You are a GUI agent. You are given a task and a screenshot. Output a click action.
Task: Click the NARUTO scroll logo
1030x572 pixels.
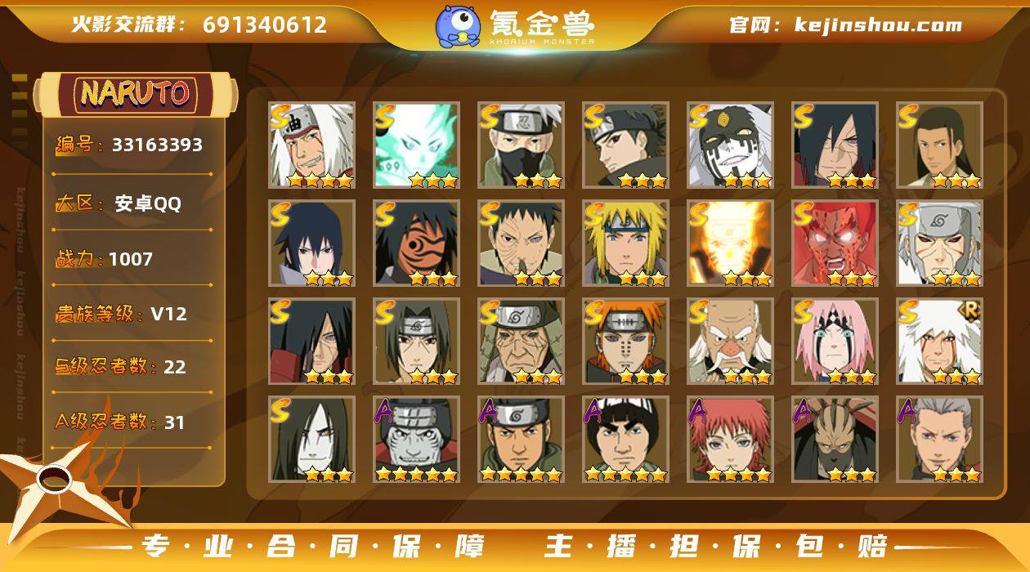pos(137,93)
